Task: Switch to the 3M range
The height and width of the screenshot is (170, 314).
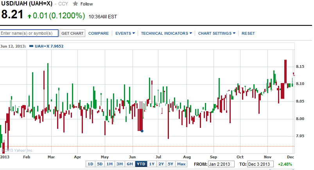Action: (x=120, y=164)
